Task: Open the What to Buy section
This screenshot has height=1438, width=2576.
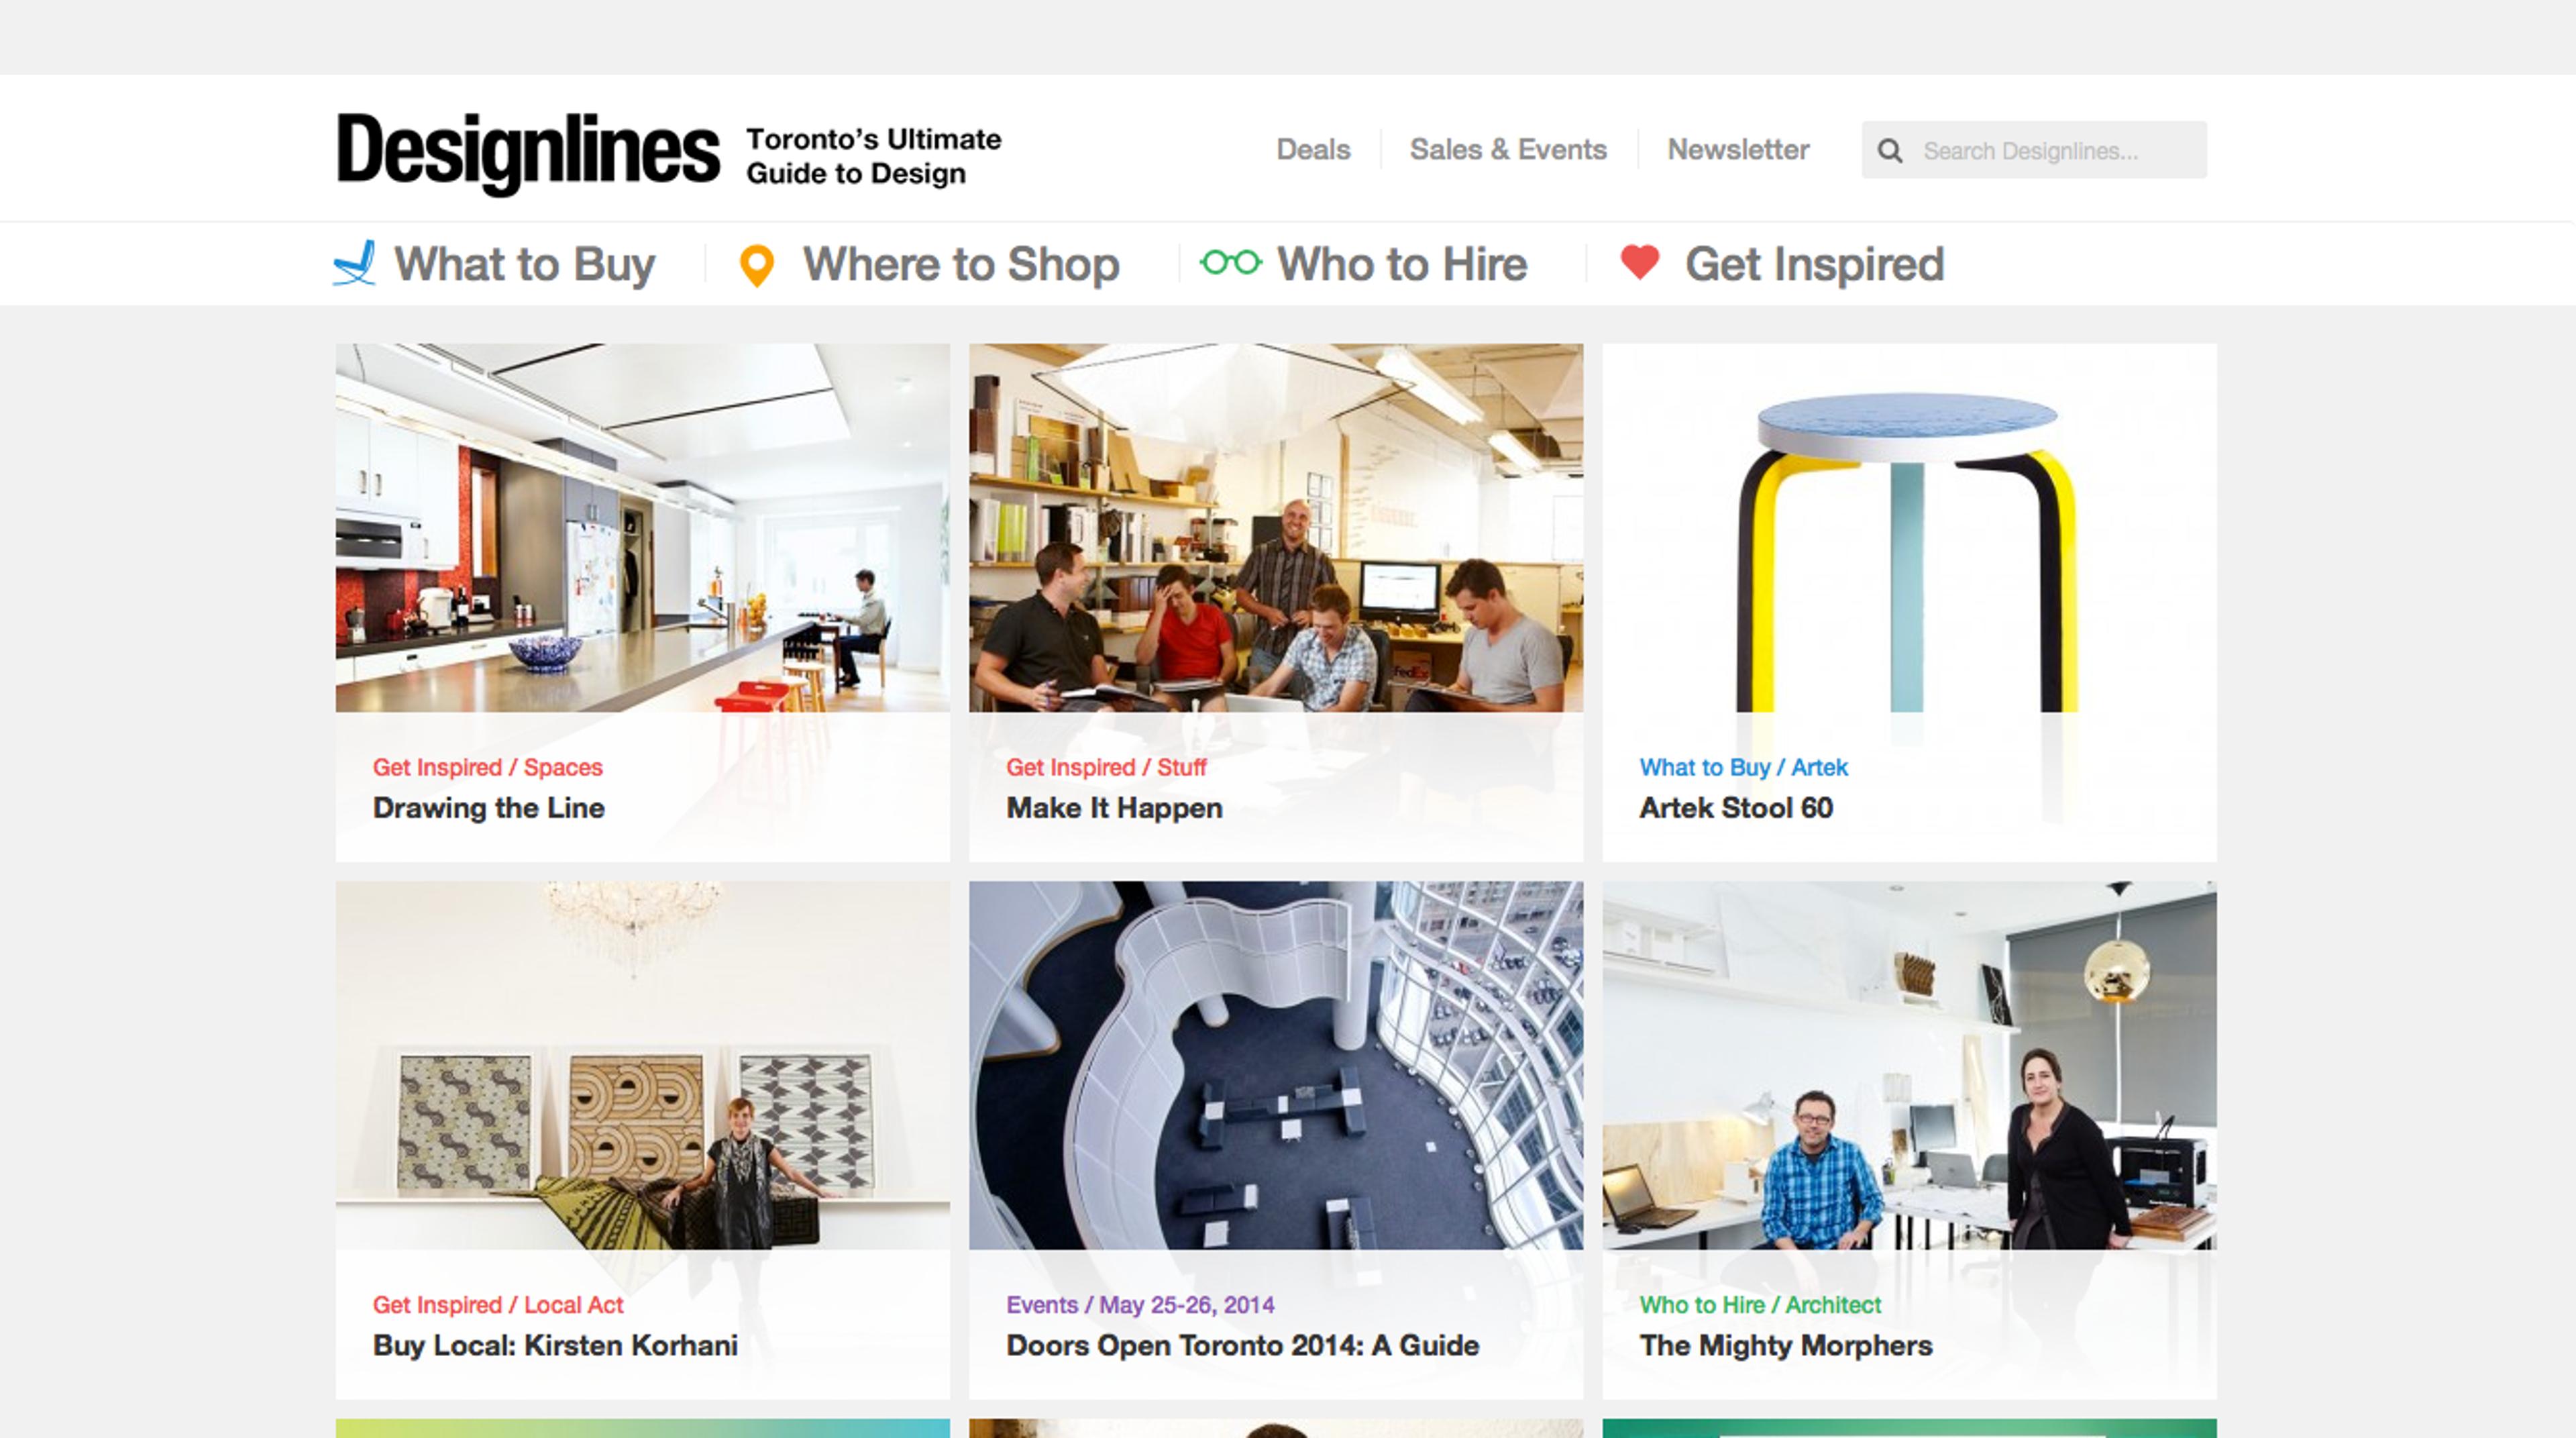Action: point(524,264)
